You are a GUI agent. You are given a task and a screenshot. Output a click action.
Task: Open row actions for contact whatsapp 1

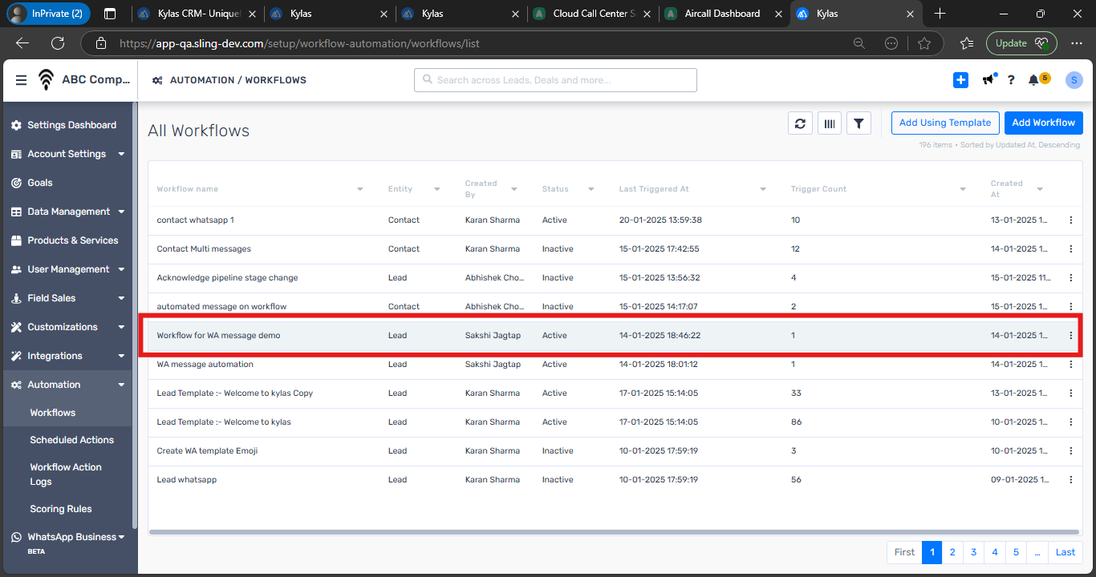[1071, 220]
